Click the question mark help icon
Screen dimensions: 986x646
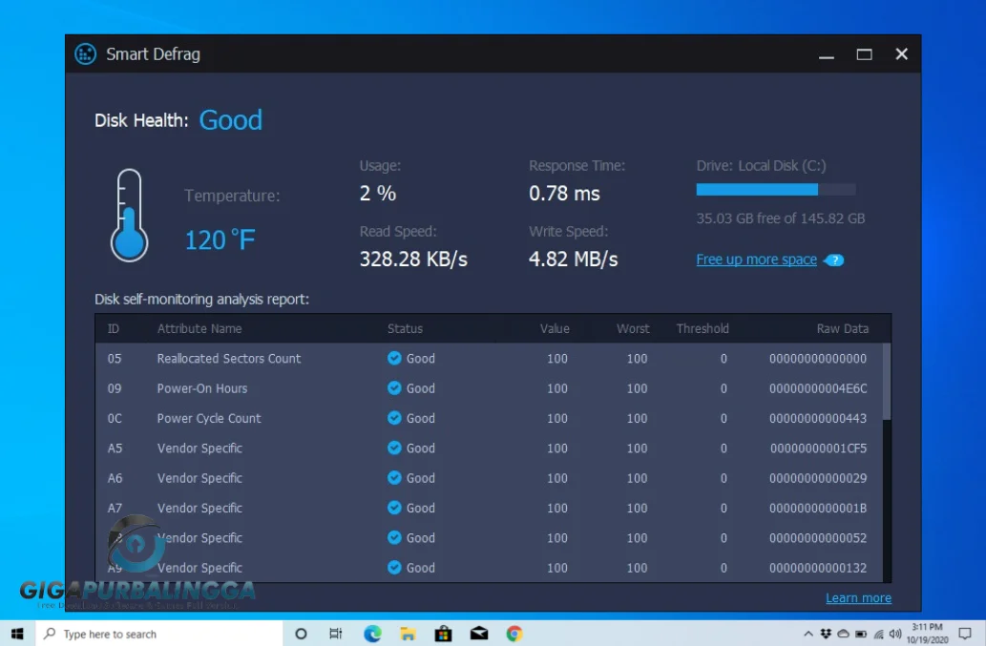pyautogui.click(x=834, y=260)
